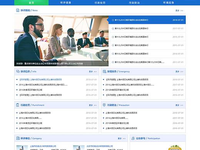Open Precaution panel truncated item dated 2017-07-01

click(117, 118)
